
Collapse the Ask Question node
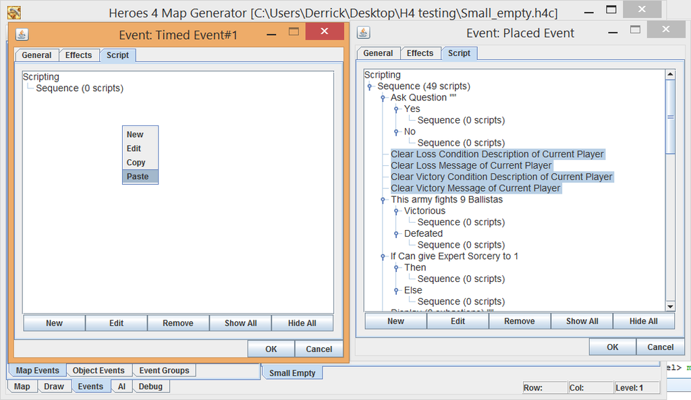(x=383, y=98)
